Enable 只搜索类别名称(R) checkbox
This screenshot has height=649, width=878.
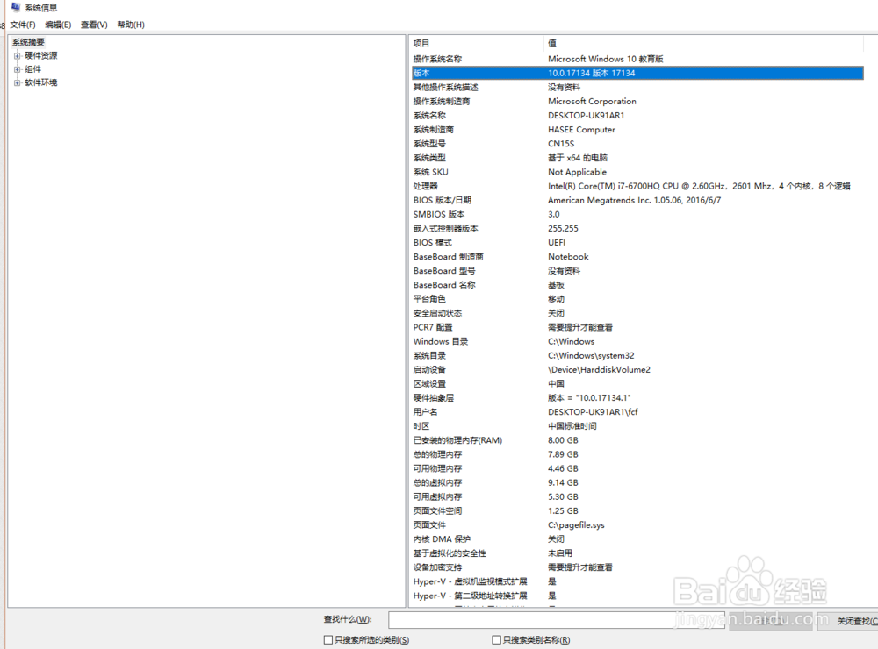point(496,639)
